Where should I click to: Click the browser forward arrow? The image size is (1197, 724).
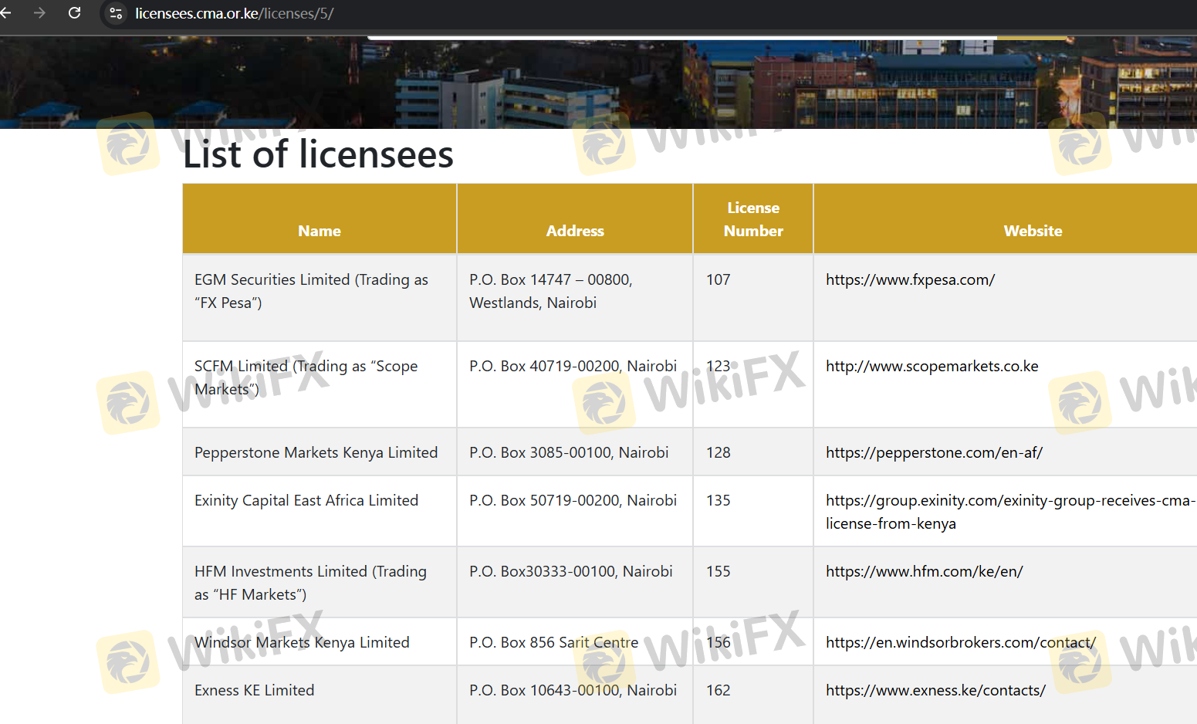point(39,13)
